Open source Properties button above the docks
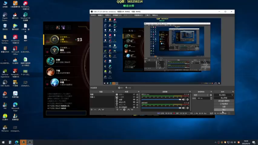The width and height of the screenshot is (258, 145). pos(121,88)
